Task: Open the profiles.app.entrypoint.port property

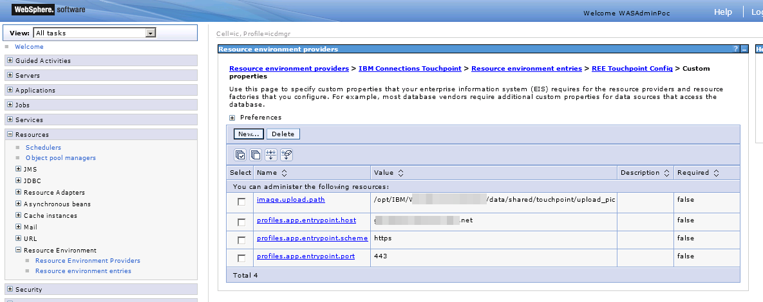Action: coord(306,256)
